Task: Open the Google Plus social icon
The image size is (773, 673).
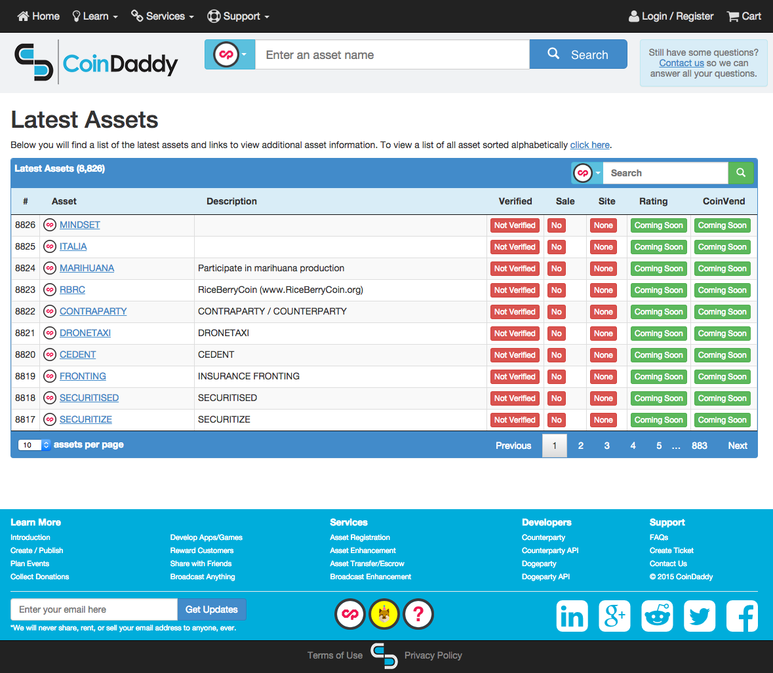Action: coord(614,616)
